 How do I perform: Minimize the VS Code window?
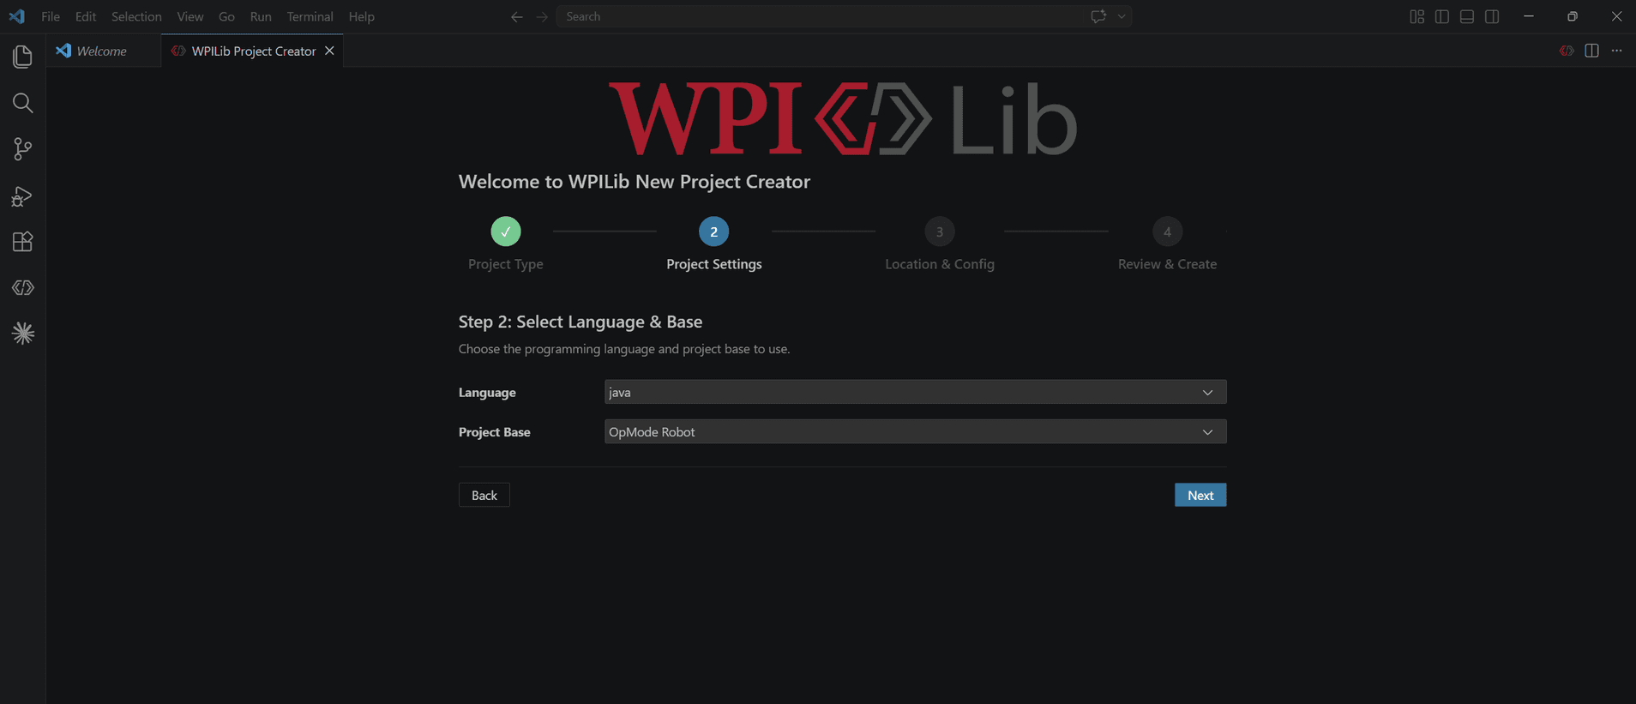1529,16
